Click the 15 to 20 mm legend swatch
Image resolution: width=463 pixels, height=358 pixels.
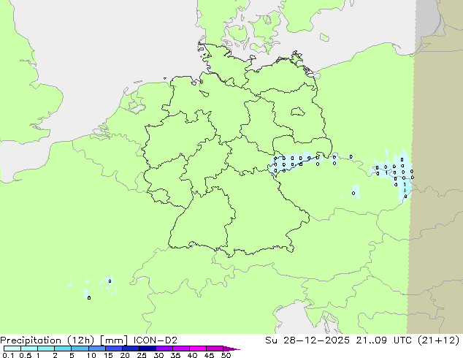pyautogui.click(x=113, y=349)
